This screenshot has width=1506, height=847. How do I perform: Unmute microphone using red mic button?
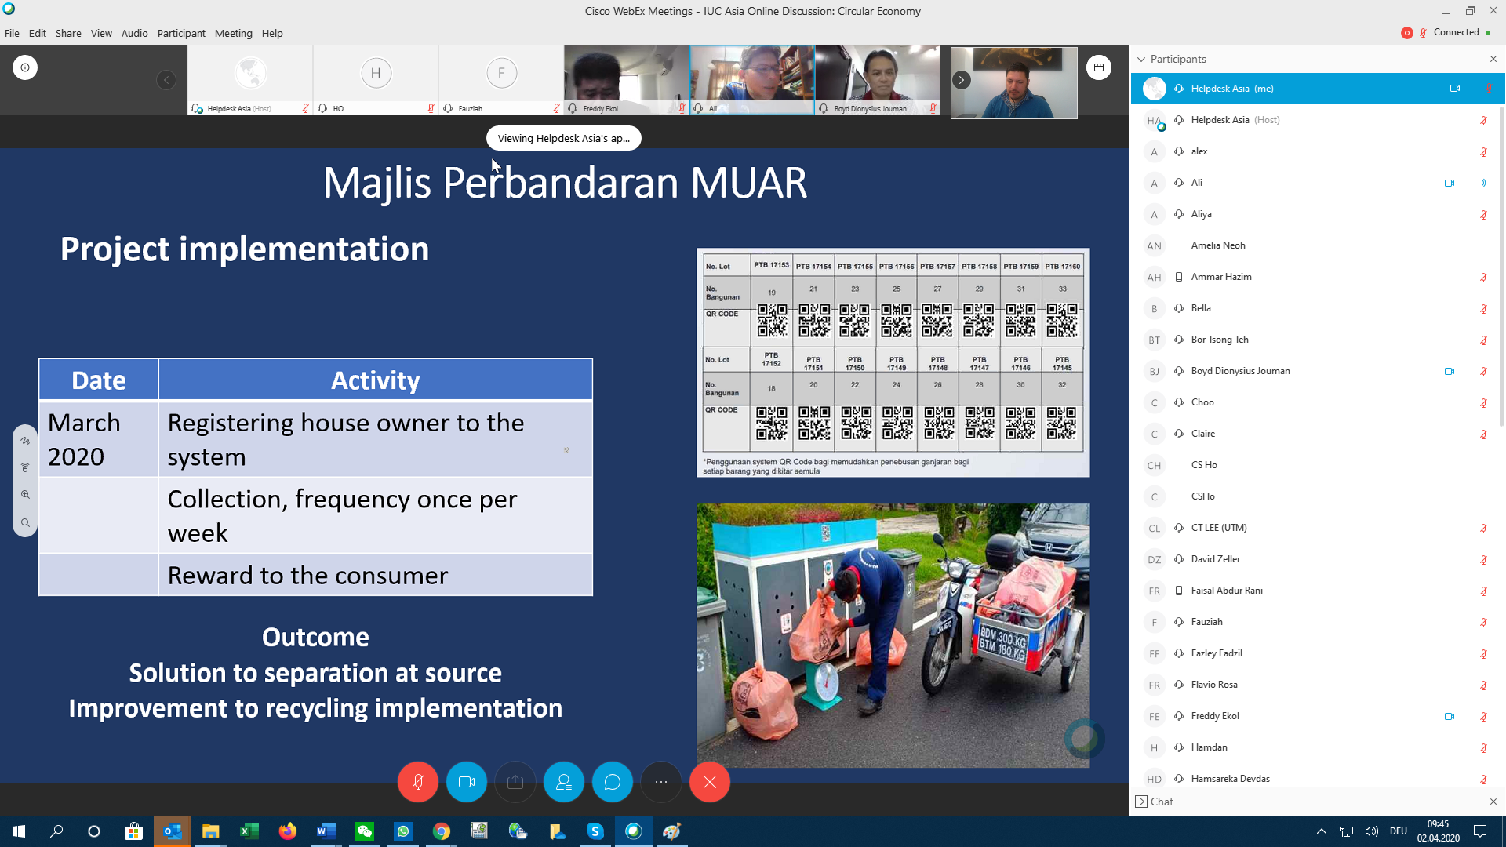(417, 782)
